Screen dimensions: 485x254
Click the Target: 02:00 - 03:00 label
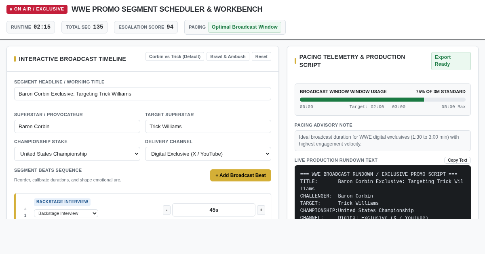click(377, 107)
